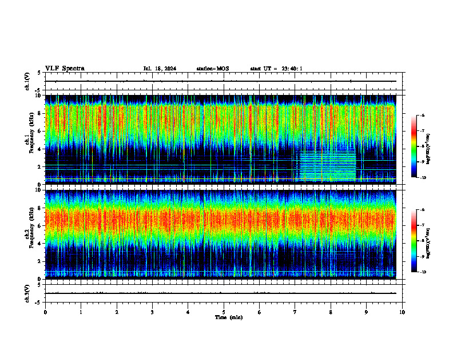The width and height of the screenshot is (453, 350).
Task: Click the "Time (min)" axis label
Action: (229, 317)
